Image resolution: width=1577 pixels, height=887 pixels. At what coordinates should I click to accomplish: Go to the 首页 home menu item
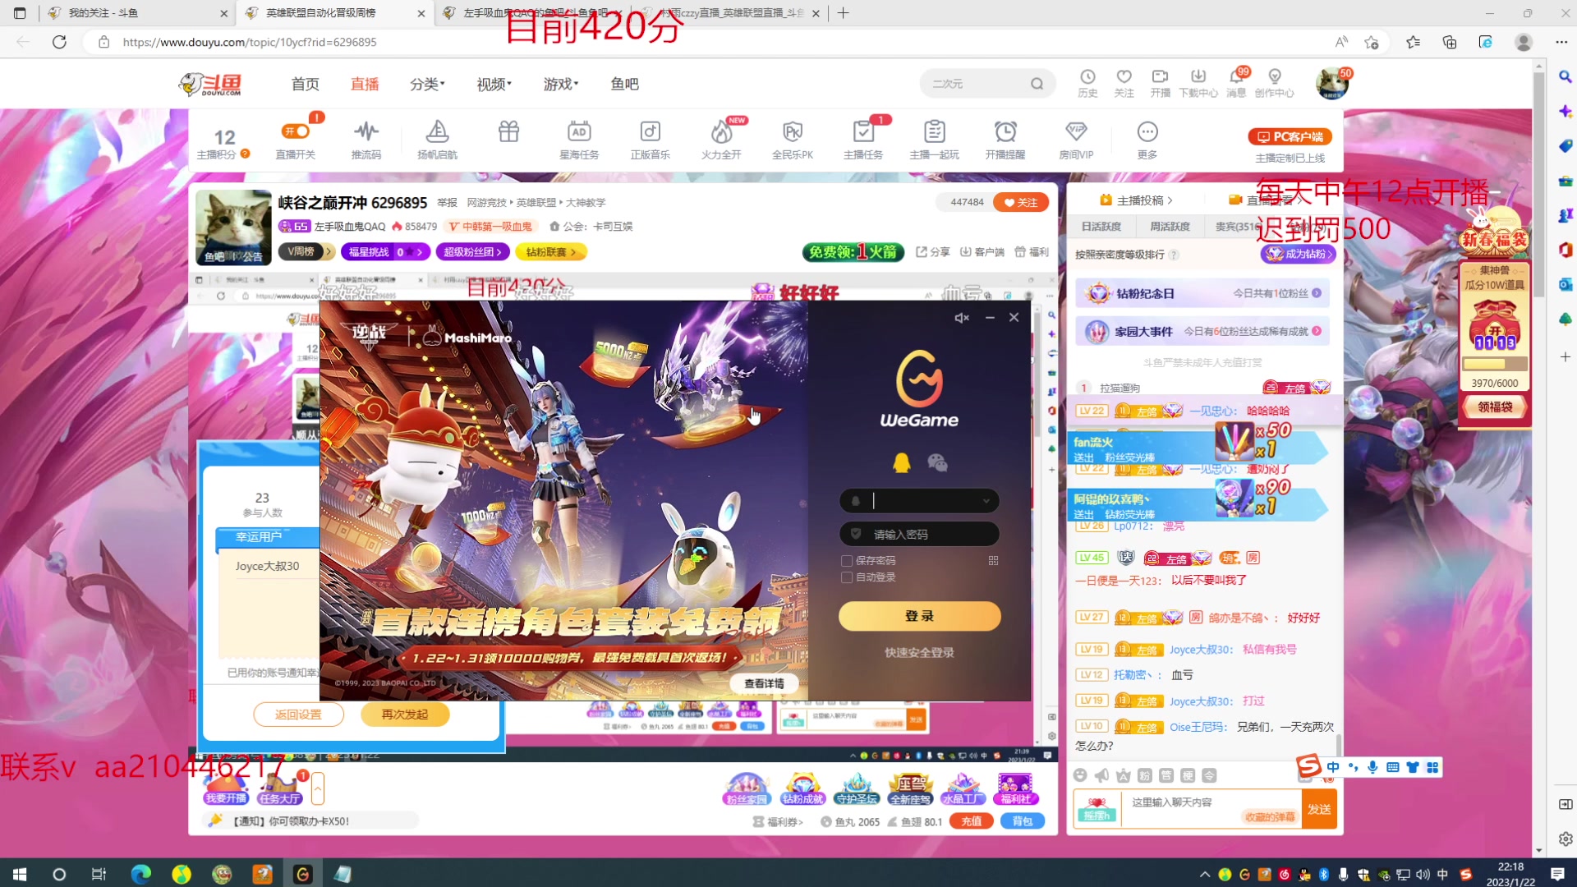[x=305, y=84]
